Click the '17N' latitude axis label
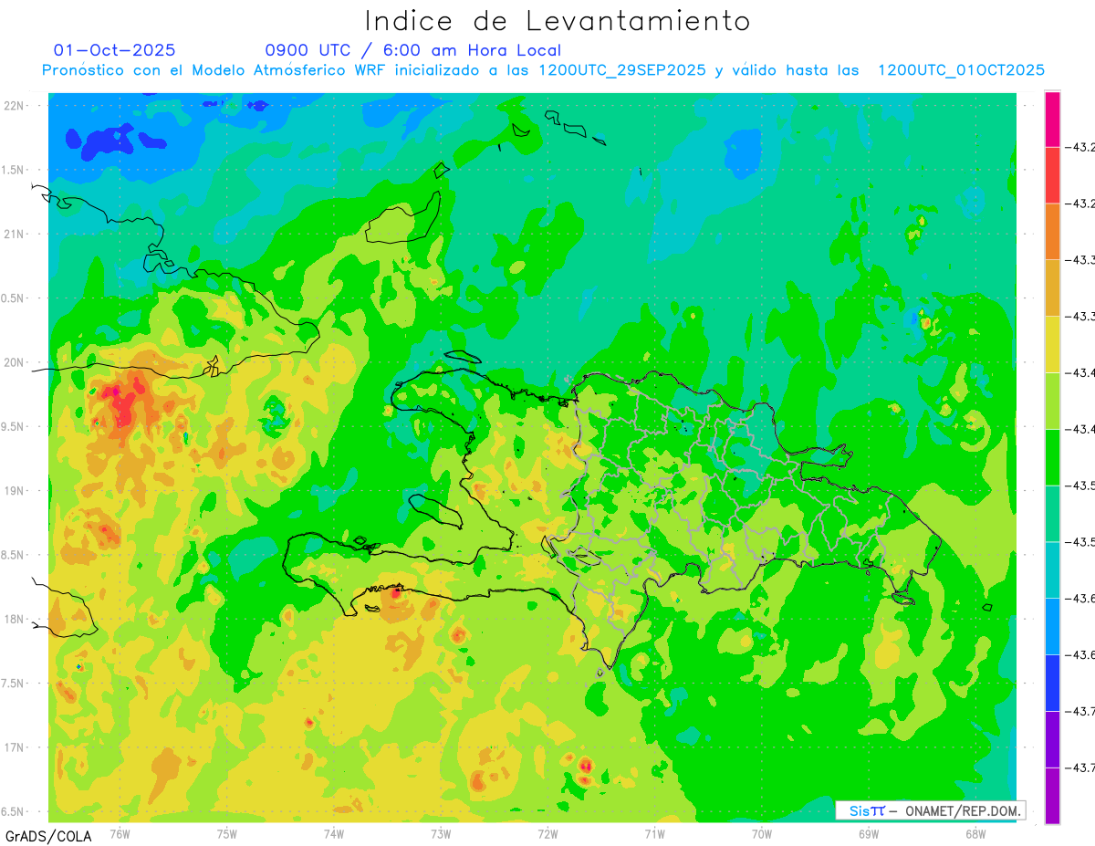 [x=13, y=747]
